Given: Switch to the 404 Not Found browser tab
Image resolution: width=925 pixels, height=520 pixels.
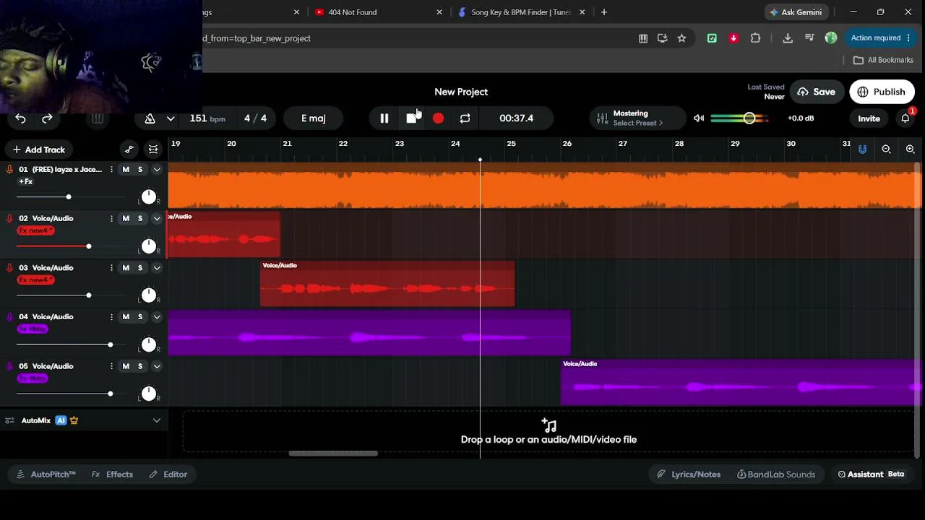Looking at the screenshot, I should coord(379,12).
